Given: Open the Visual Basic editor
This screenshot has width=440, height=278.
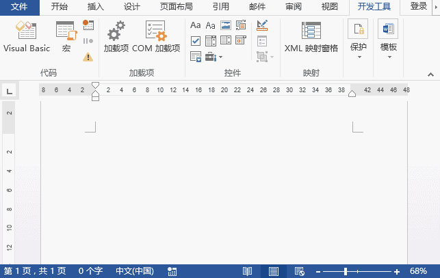Looking at the screenshot, I should [27, 36].
